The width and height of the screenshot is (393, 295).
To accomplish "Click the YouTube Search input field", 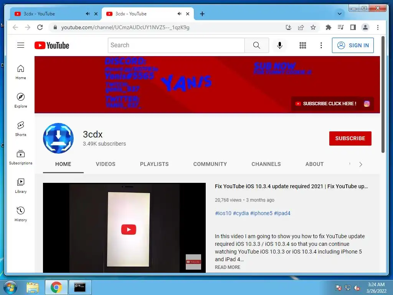I will (176, 45).
